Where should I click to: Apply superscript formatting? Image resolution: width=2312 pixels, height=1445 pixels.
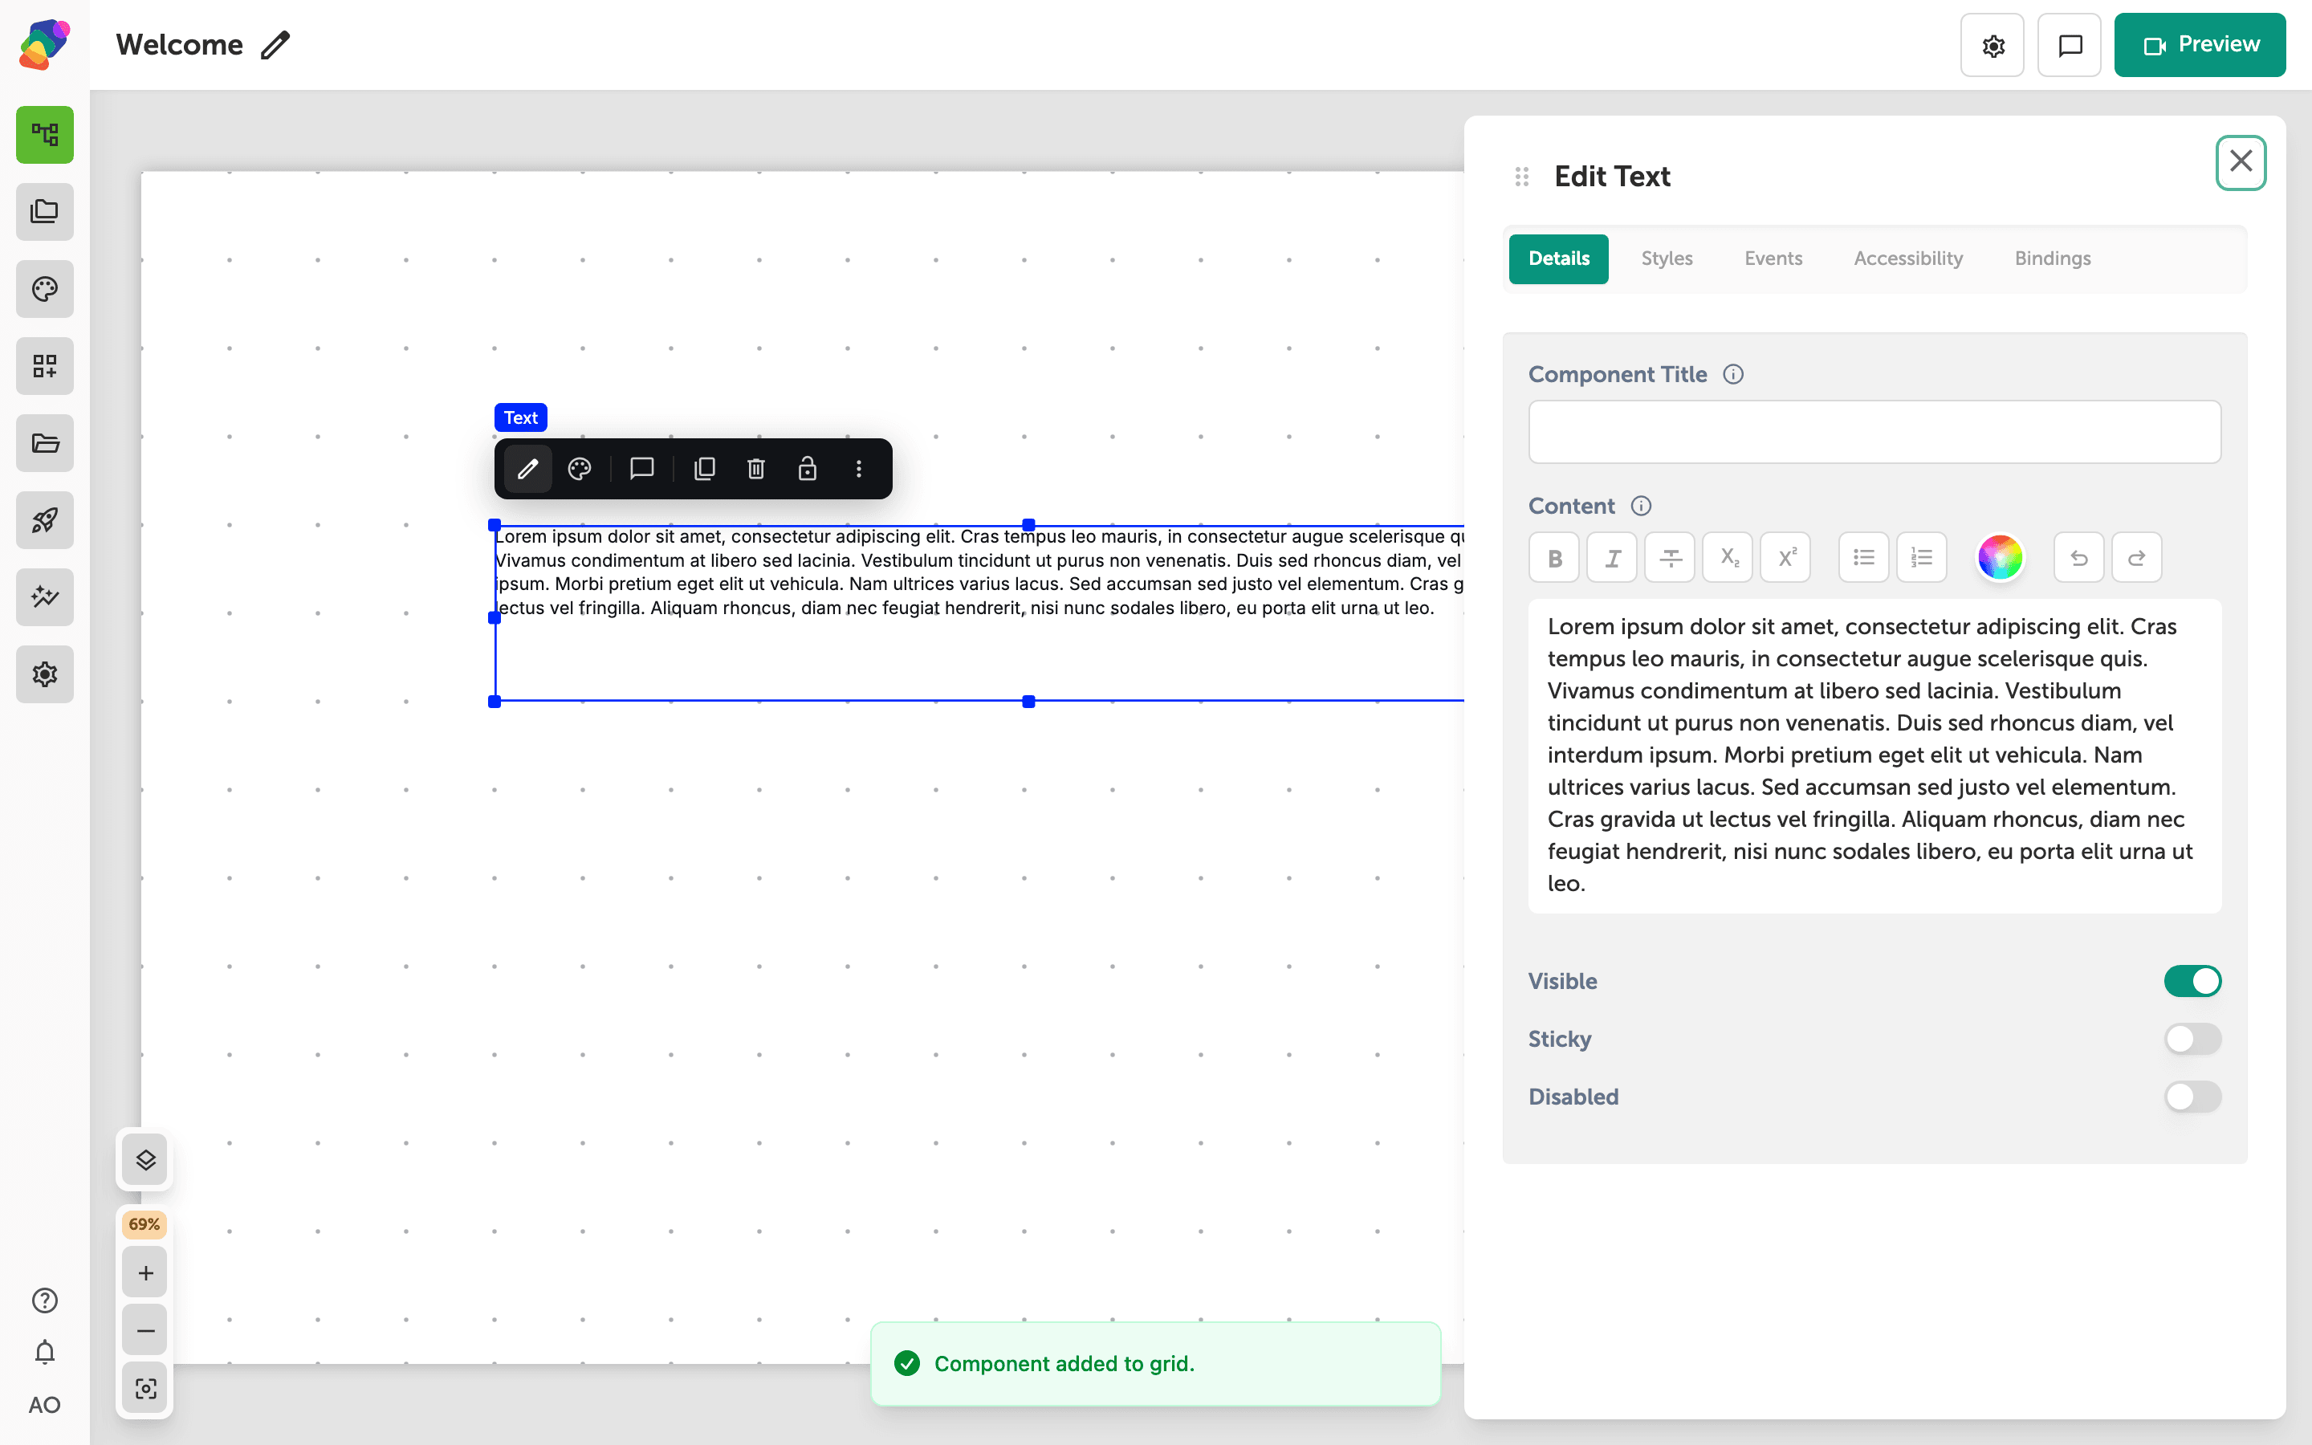1785,557
